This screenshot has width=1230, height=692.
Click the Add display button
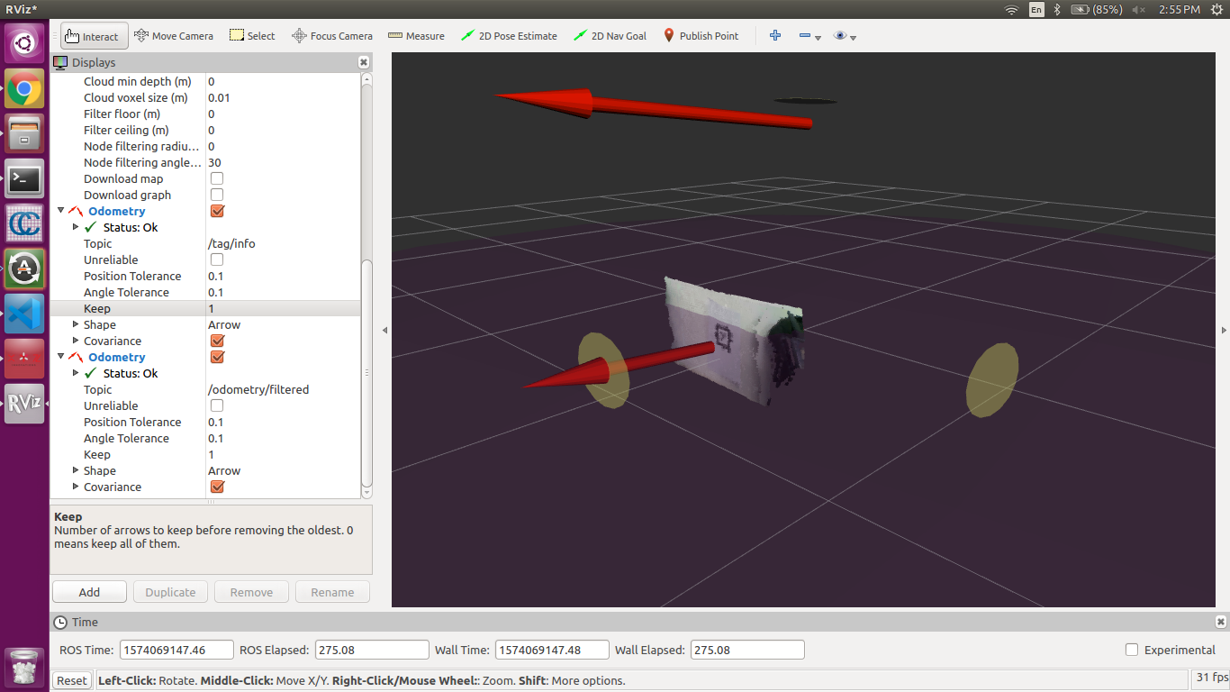[89, 592]
